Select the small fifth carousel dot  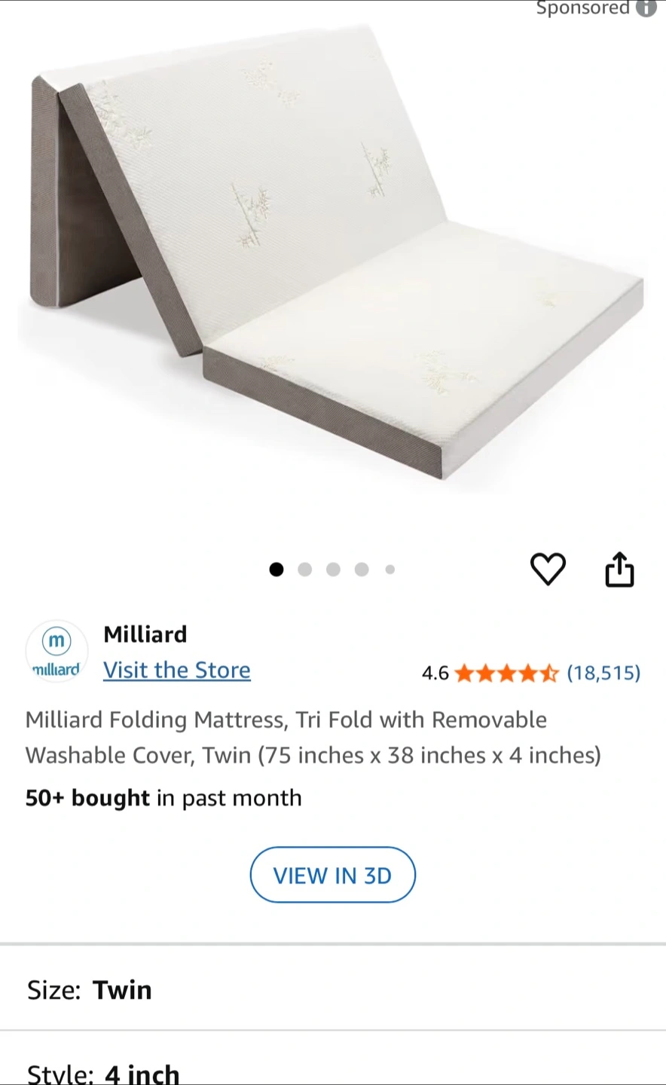(x=390, y=570)
